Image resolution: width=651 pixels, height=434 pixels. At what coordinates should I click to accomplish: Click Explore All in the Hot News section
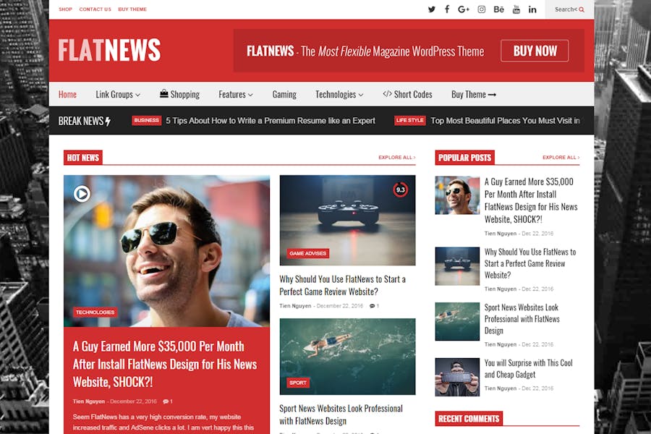coord(397,158)
